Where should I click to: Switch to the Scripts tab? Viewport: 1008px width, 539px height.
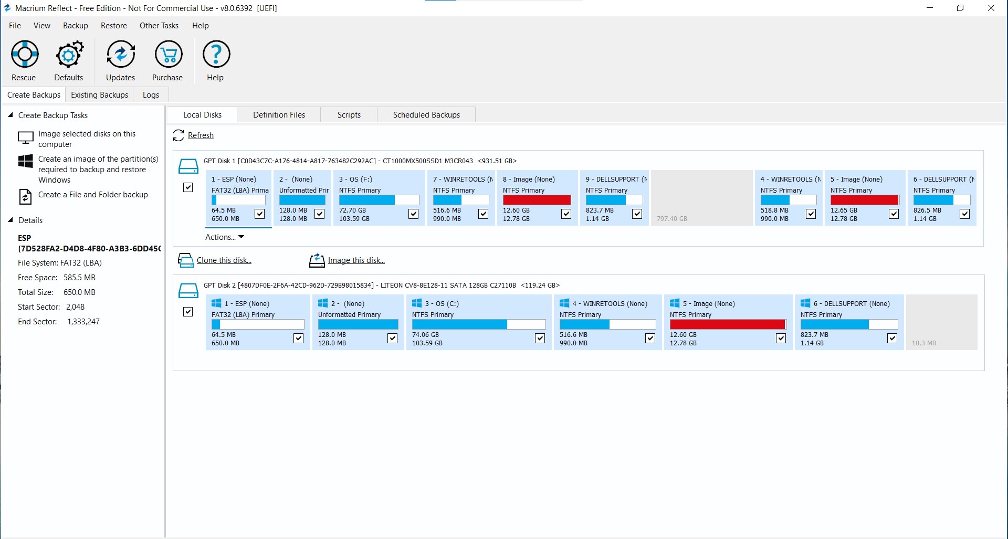[x=349, y=115]
